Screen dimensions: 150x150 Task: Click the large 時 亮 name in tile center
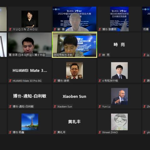(x=119, y=45)
